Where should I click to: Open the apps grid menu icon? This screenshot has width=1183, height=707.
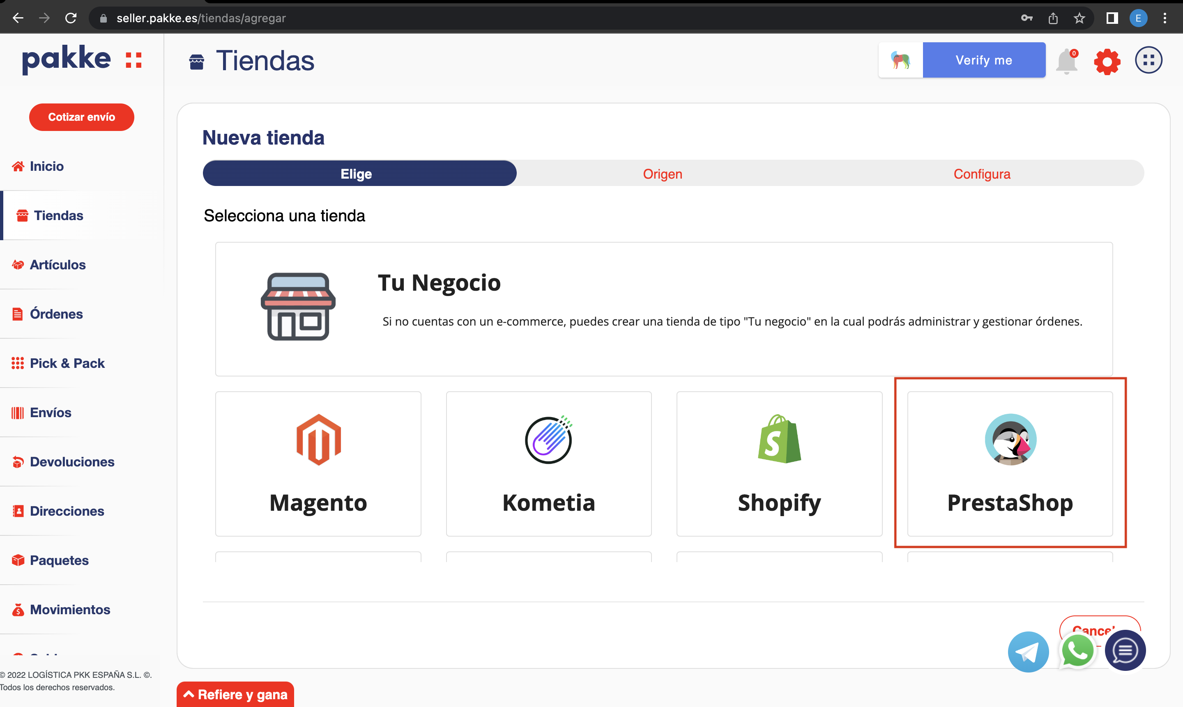click(x=1148, y=60)
